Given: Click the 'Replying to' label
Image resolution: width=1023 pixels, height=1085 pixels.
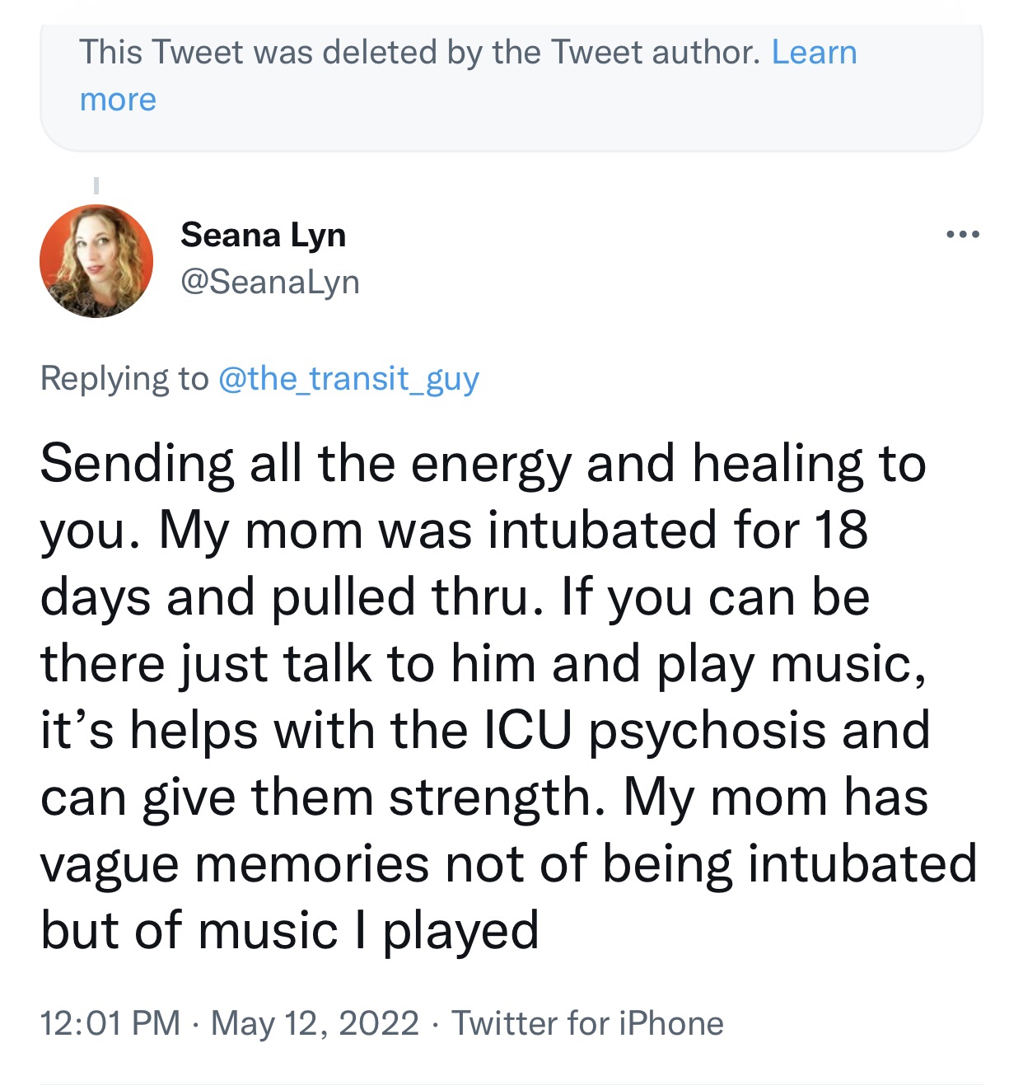Looking at the screenshot, I should click(124, 378).
